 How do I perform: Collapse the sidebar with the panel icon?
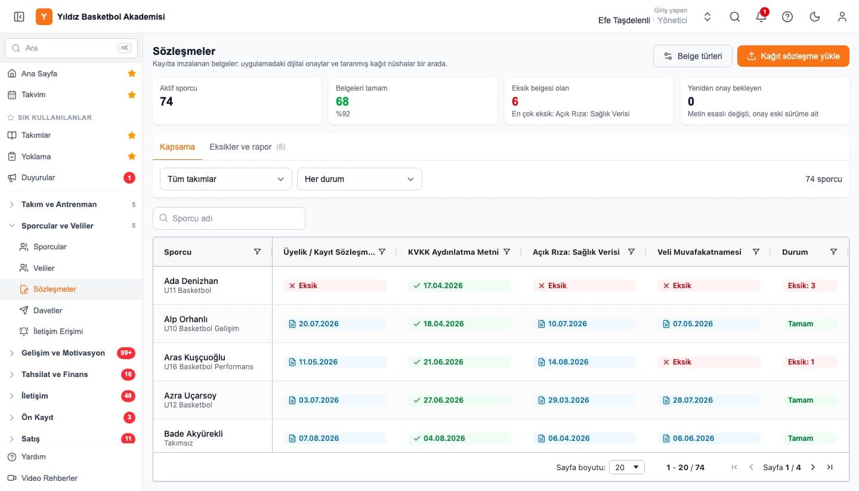[x=19, y=17]
